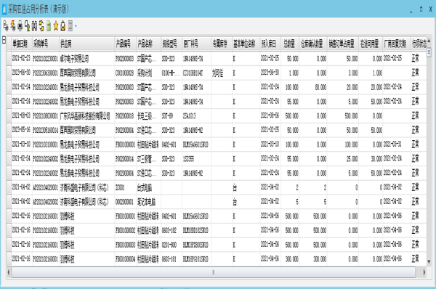
Task: Click the gray list layout toolbar icon
Action: tap(70, 26)
